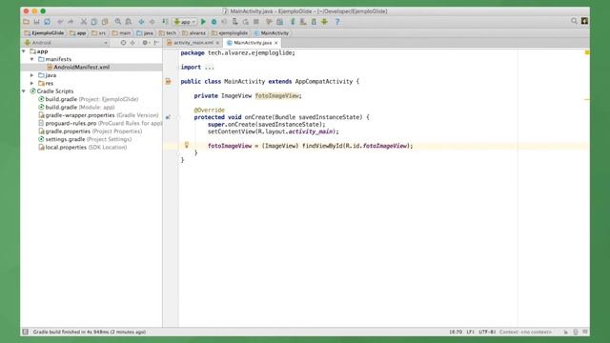The width and height of the screenshot is (610, 343).
Task: Click the Make Project icon
Action: click(165, 22)
